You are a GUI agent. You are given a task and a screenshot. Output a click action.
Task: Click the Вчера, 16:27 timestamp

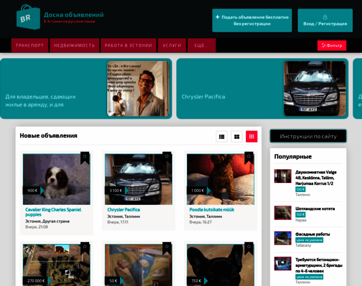click(201, 222)
